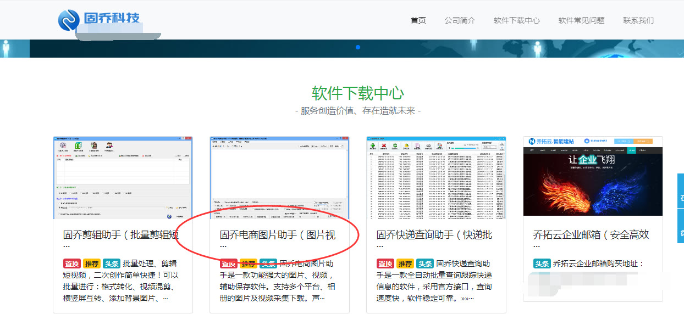Open the 乔拓云 智能建站 banner thumbnail
The height and width of the screenshot is (314, 684).
click(x=593, y=176)
